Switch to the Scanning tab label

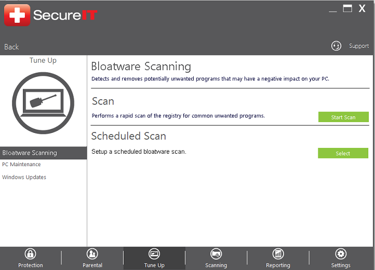click(x=216, y=265)
